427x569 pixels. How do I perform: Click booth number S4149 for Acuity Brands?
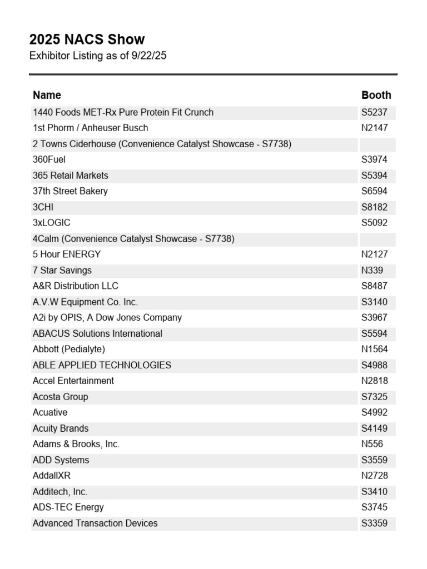pos(374,428)
